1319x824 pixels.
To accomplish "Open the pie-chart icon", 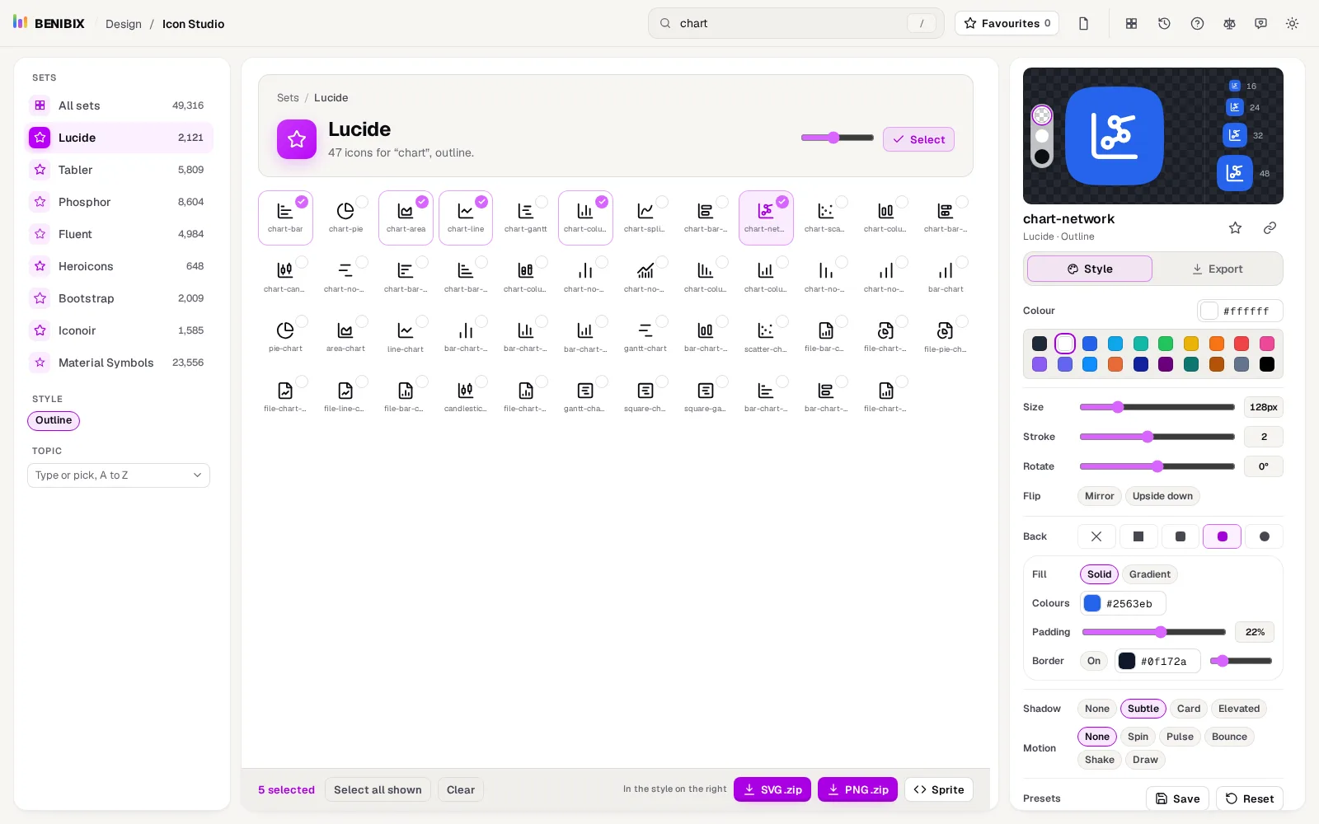I will [285, 337].
